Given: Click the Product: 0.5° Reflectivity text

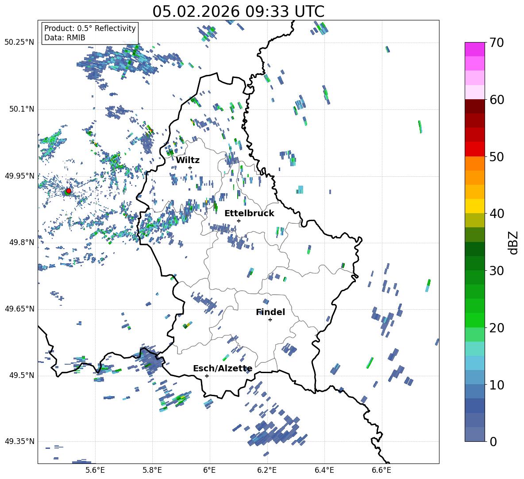Looking at the screenshot, I should [x=90, y=28].
